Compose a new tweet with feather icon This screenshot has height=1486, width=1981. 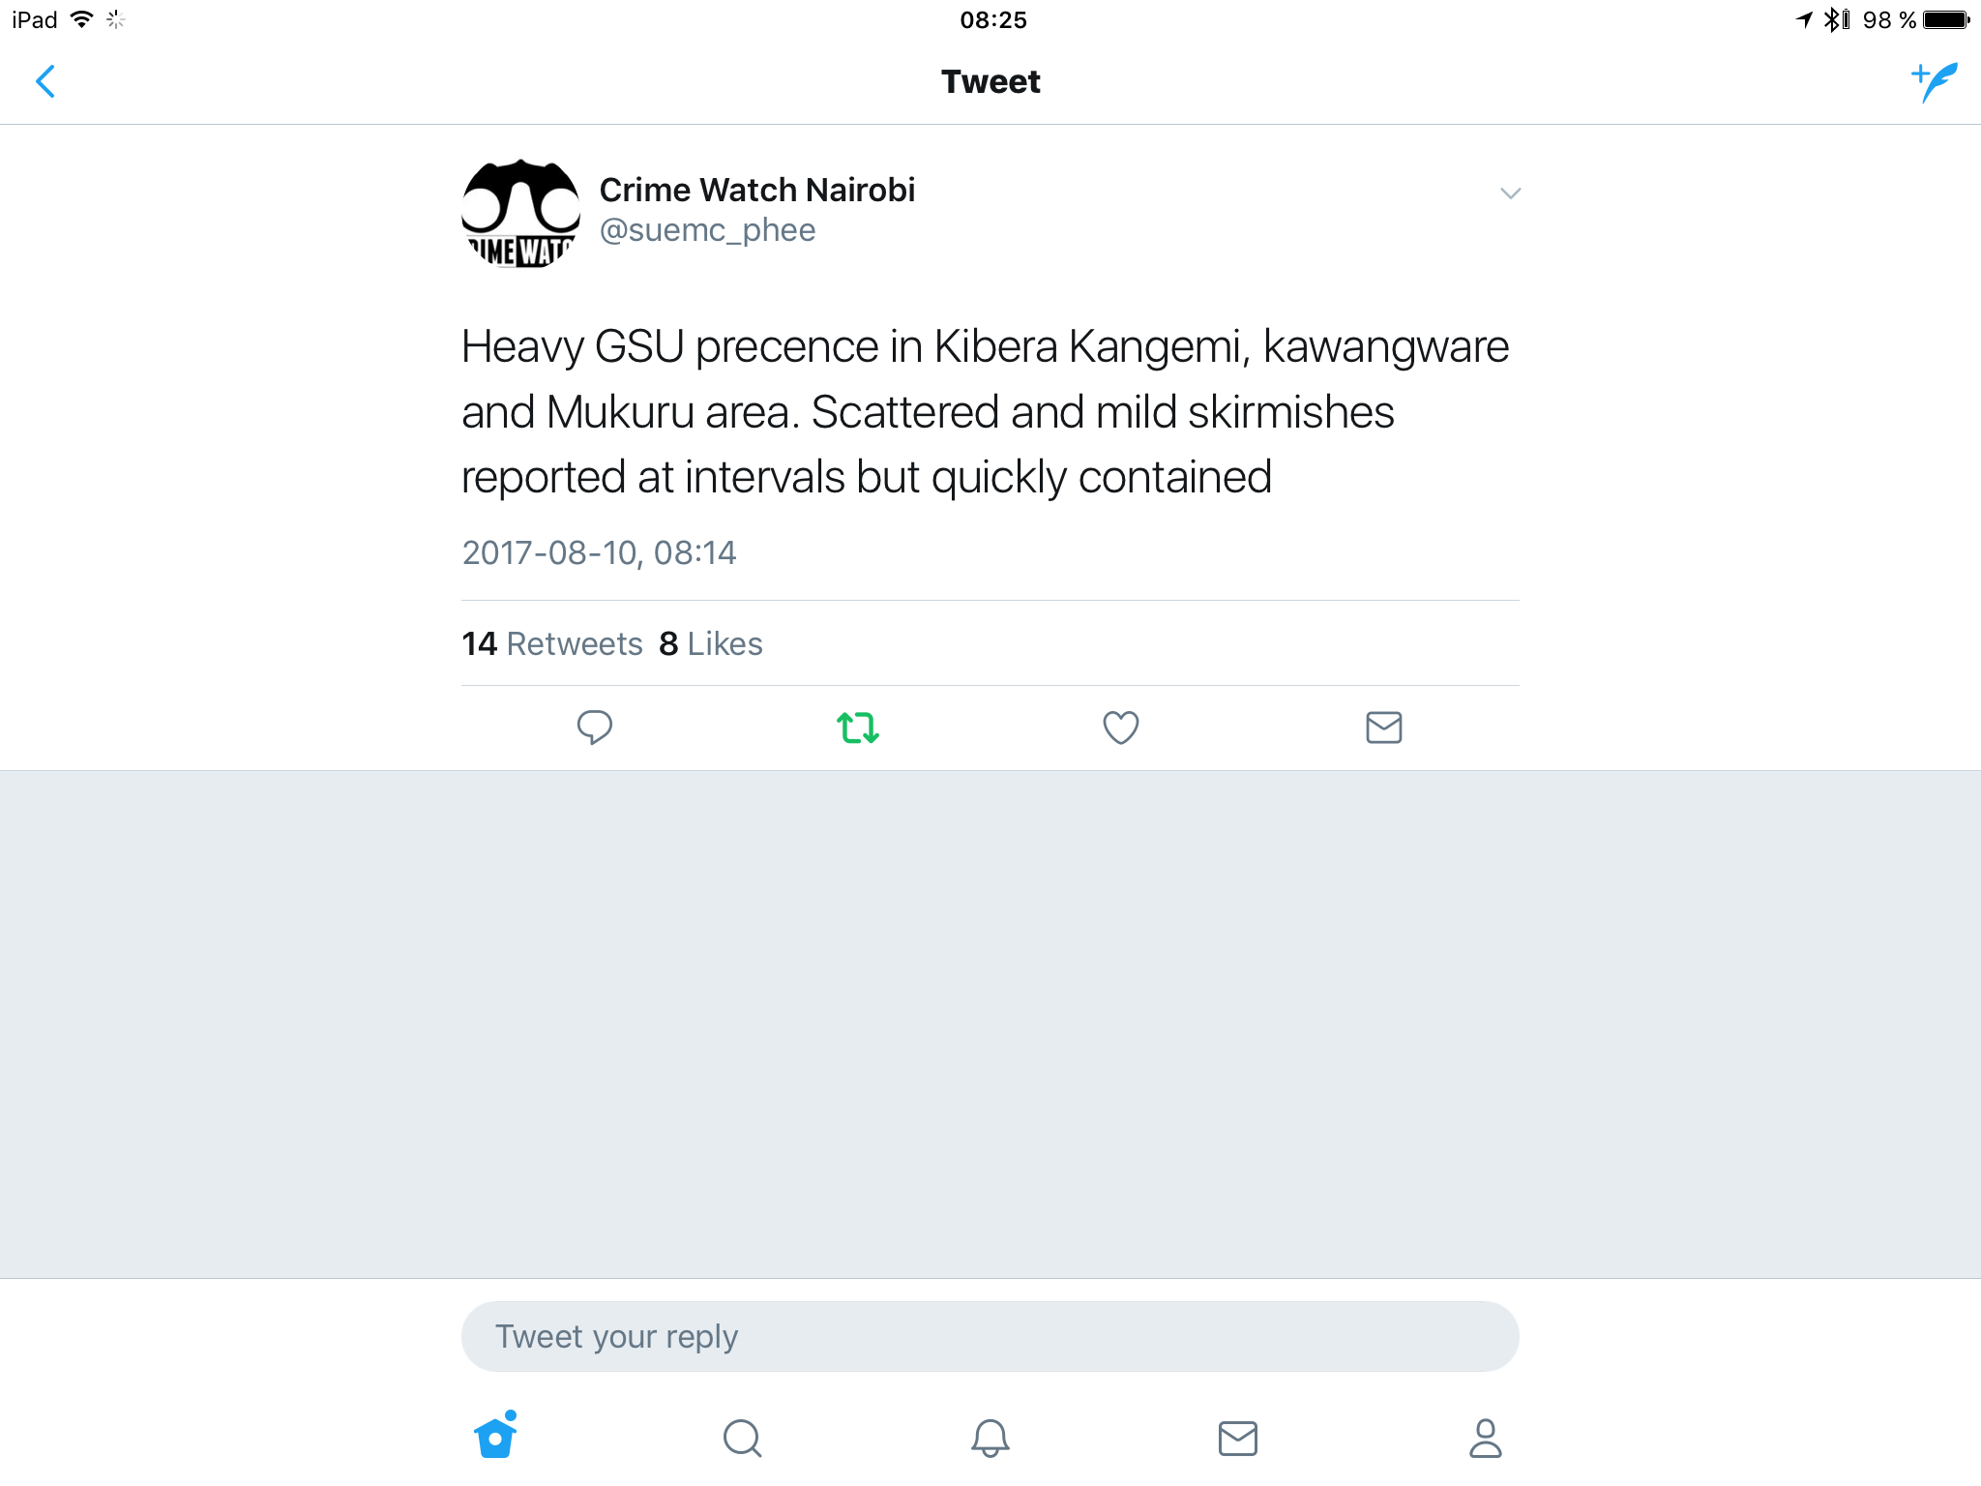[1935, 82]
